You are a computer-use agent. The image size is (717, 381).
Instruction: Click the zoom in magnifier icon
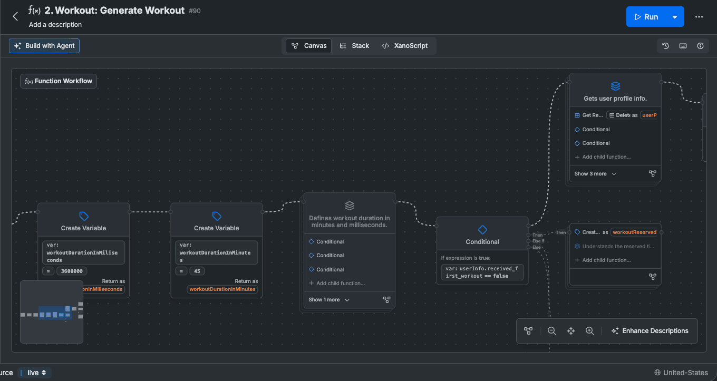tap(590, 331)
